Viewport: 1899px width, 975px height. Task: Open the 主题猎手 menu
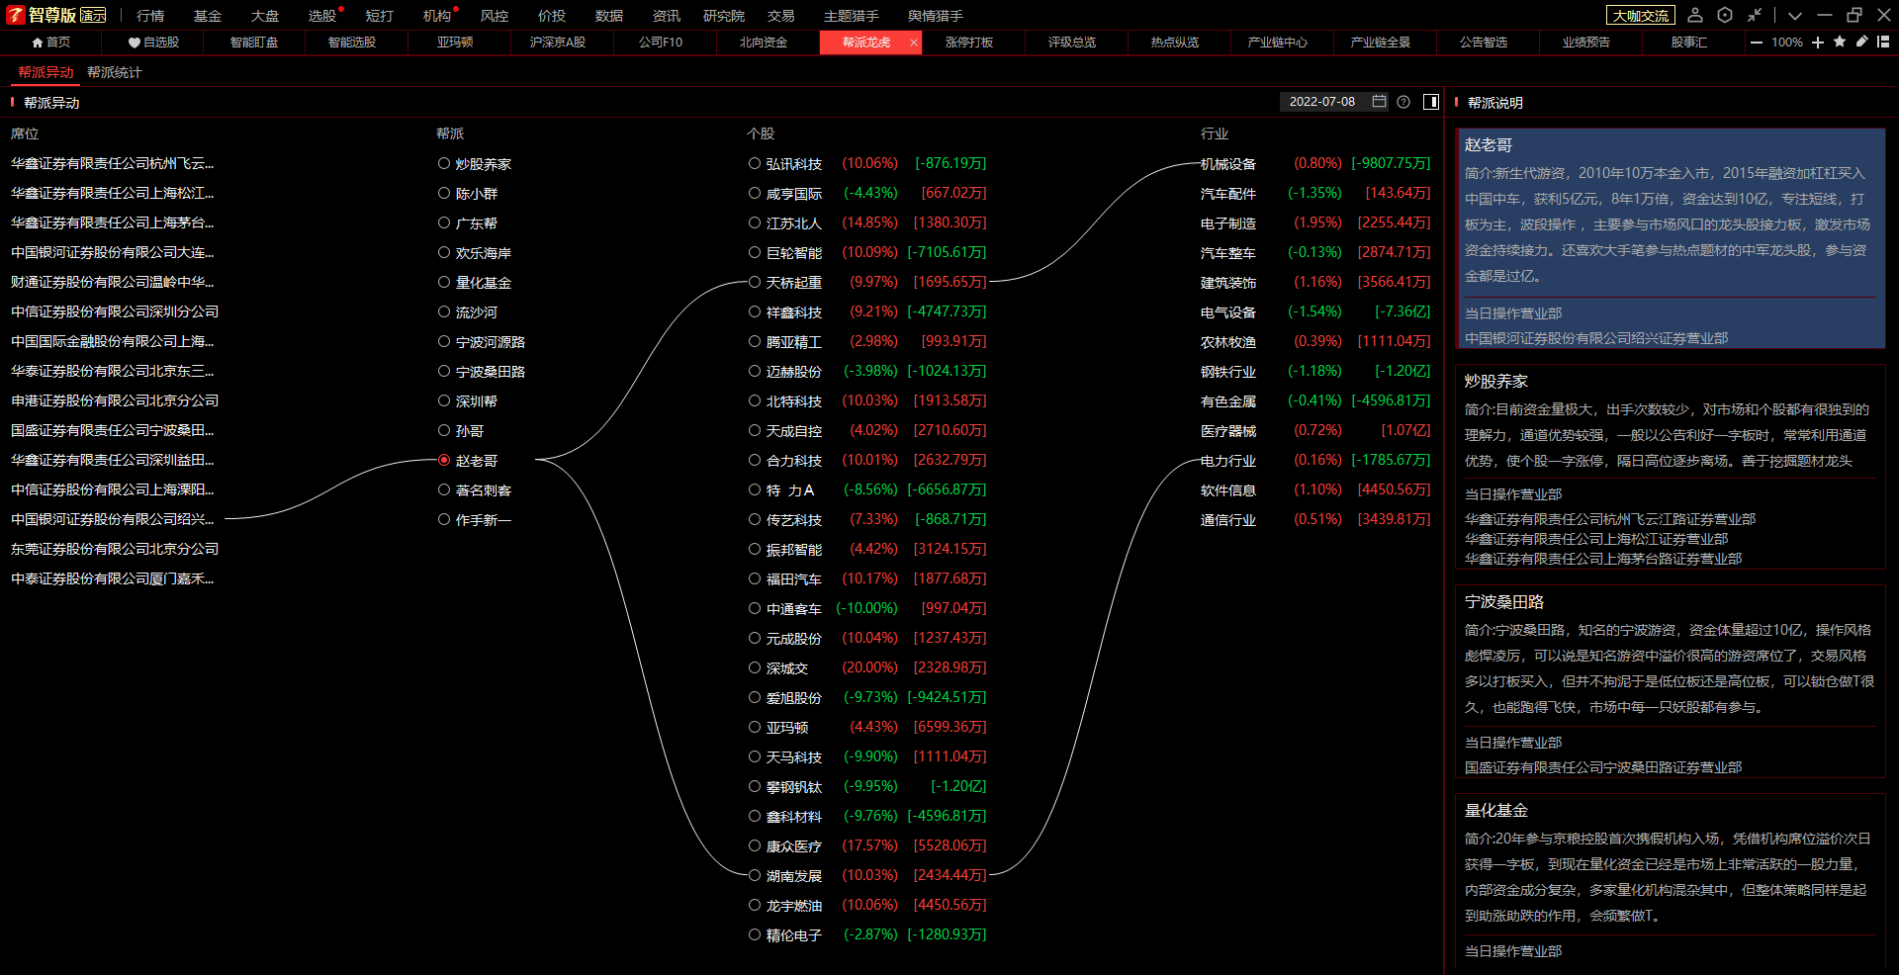852,16
